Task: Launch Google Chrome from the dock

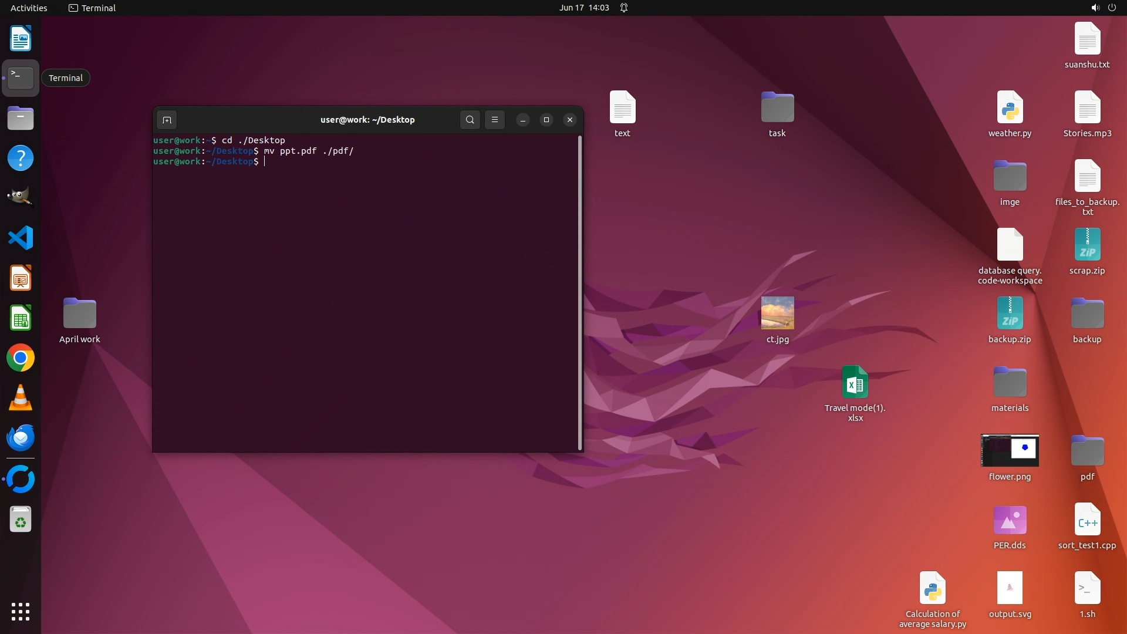Action: 21,358
